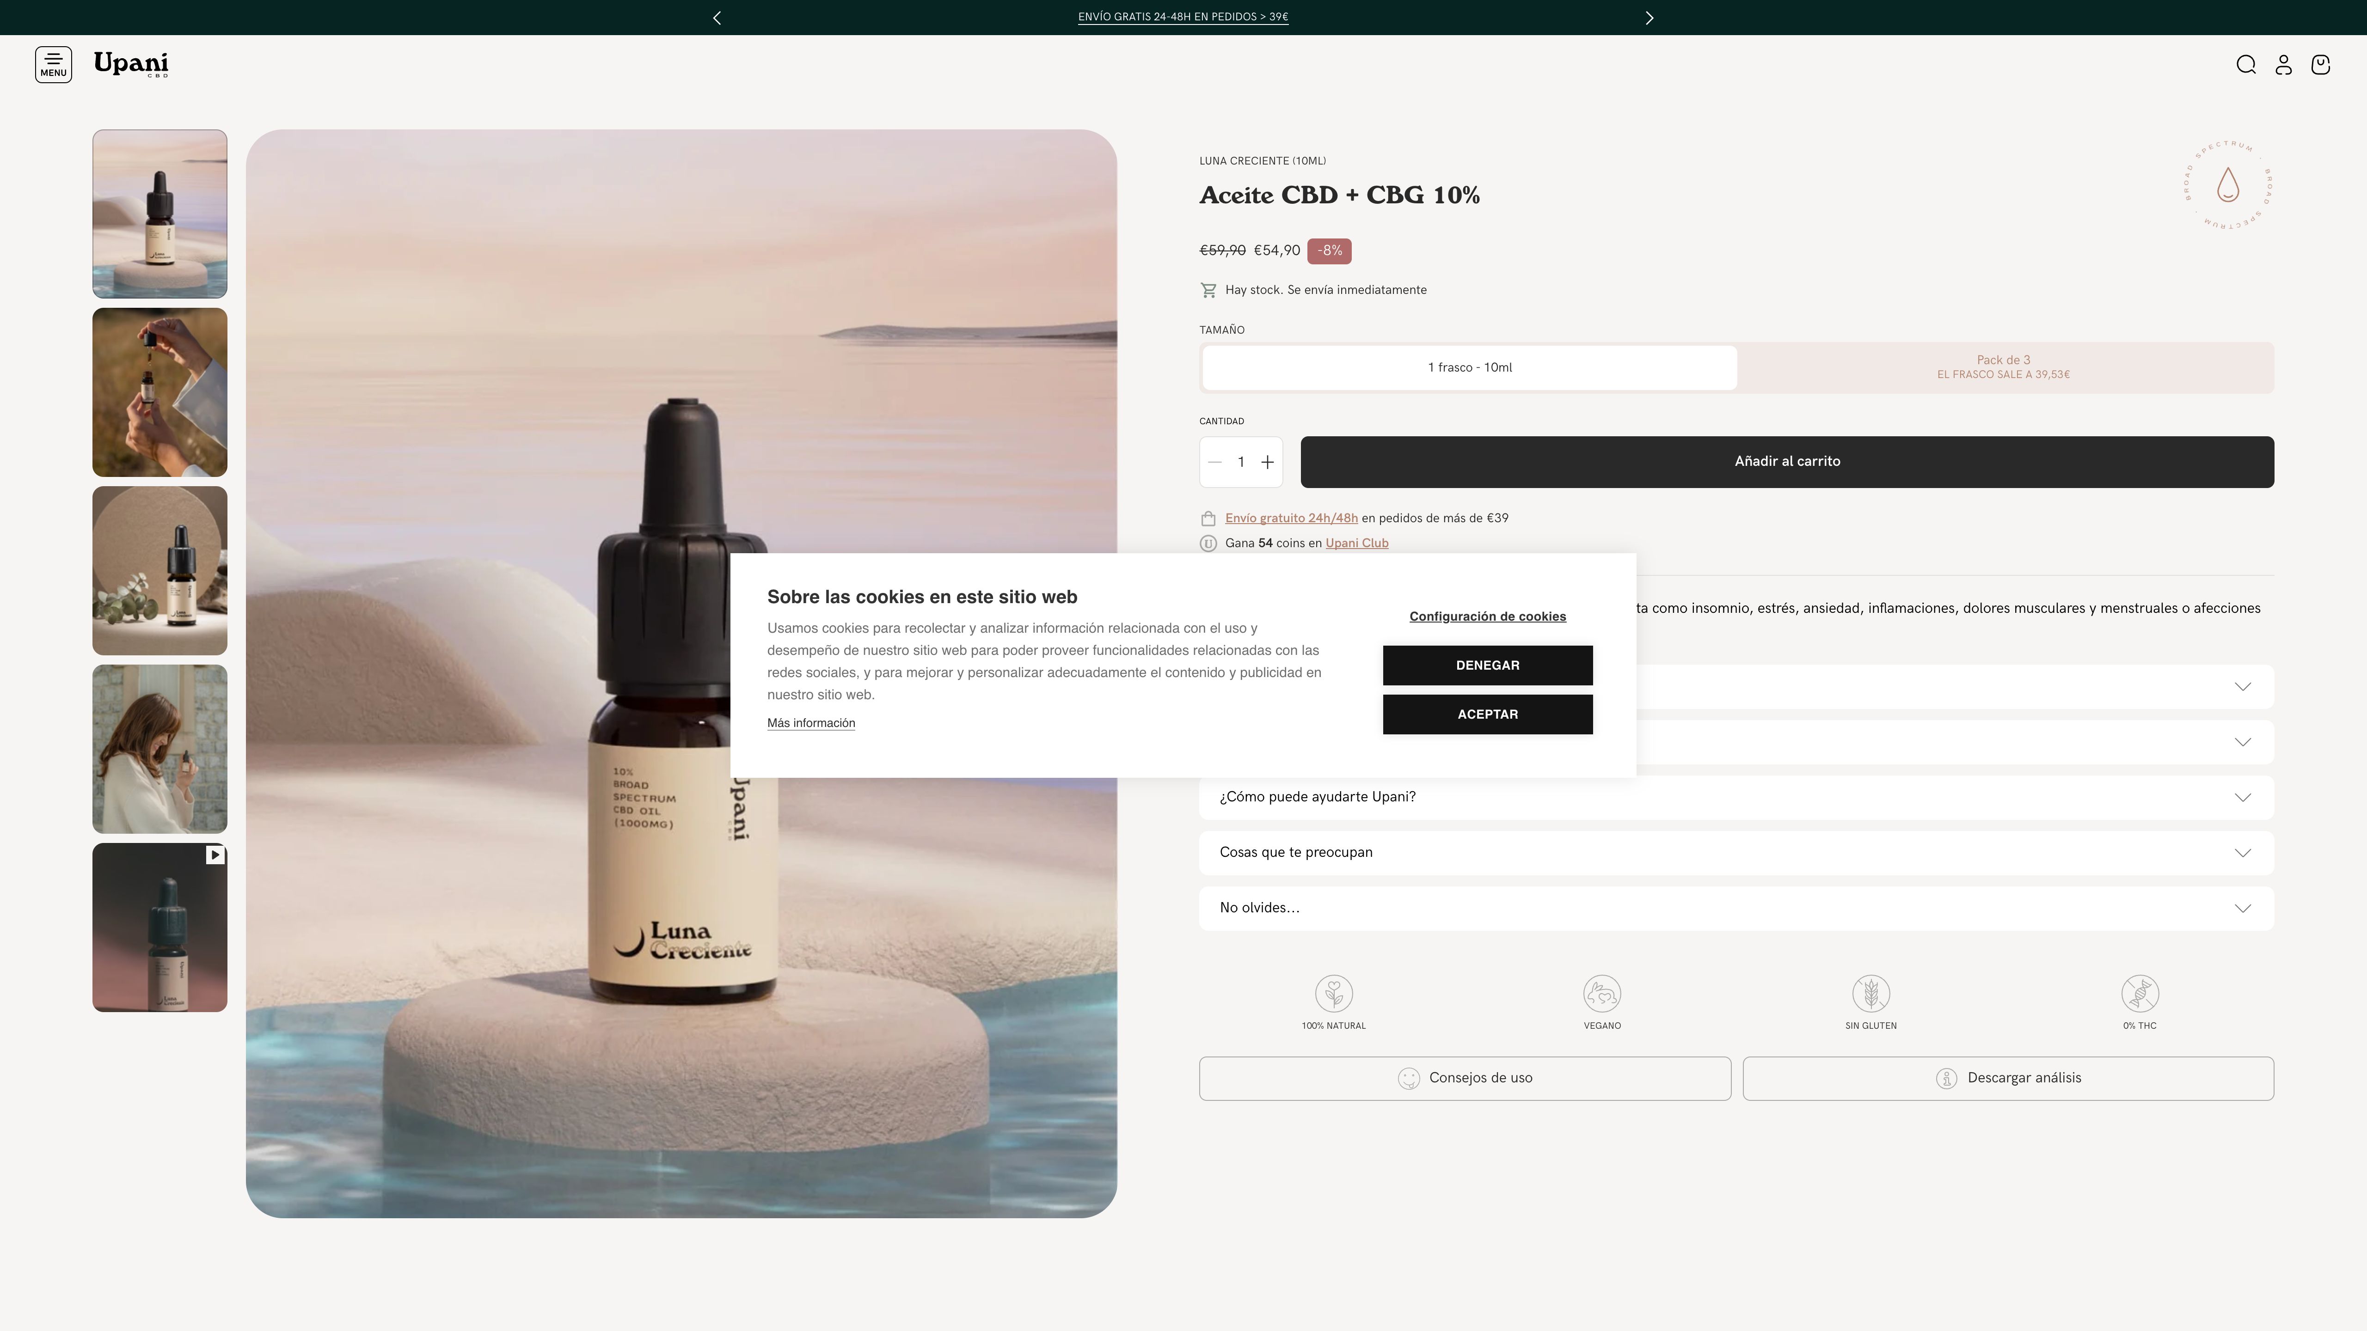
Task: Click the hamburger MENU icon
Action: tap(53, 63)
